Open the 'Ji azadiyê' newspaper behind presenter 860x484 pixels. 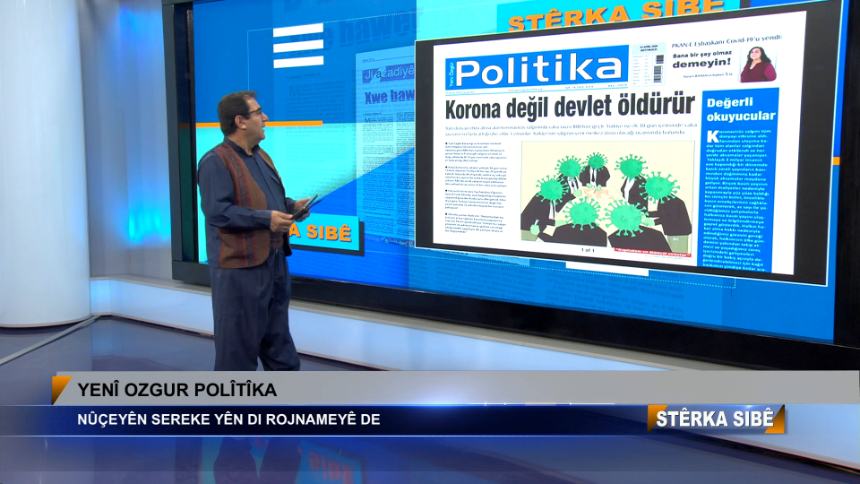[388, 73]
